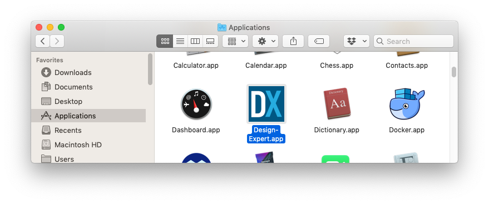Switch to icon view
This screenshot has width=489, height=204.
point(165,41)
